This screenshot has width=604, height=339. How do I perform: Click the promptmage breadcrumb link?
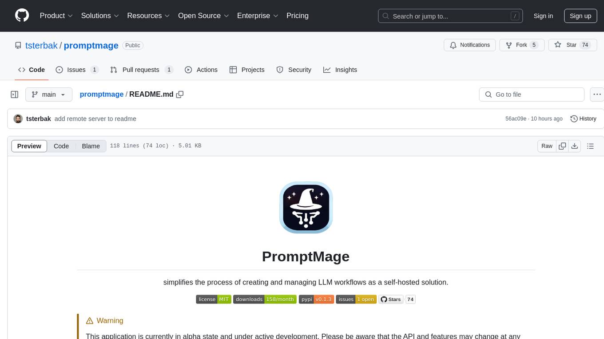coord(102,94)
